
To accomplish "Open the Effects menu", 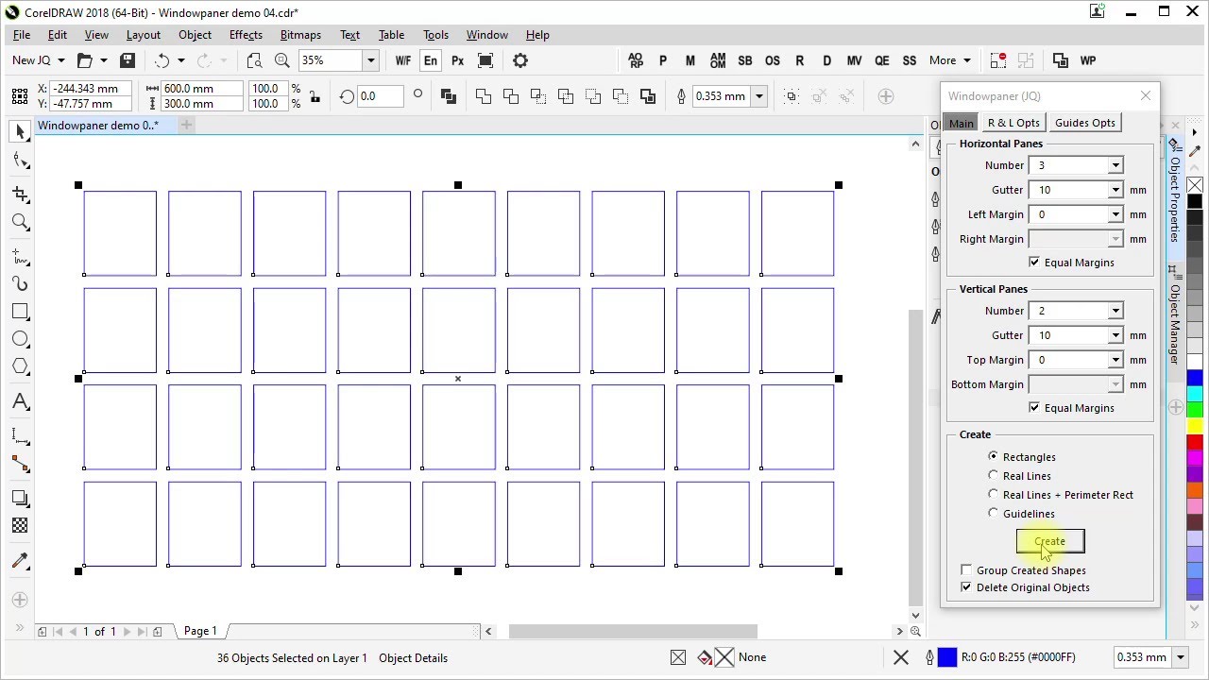I will tap(246, 35).
